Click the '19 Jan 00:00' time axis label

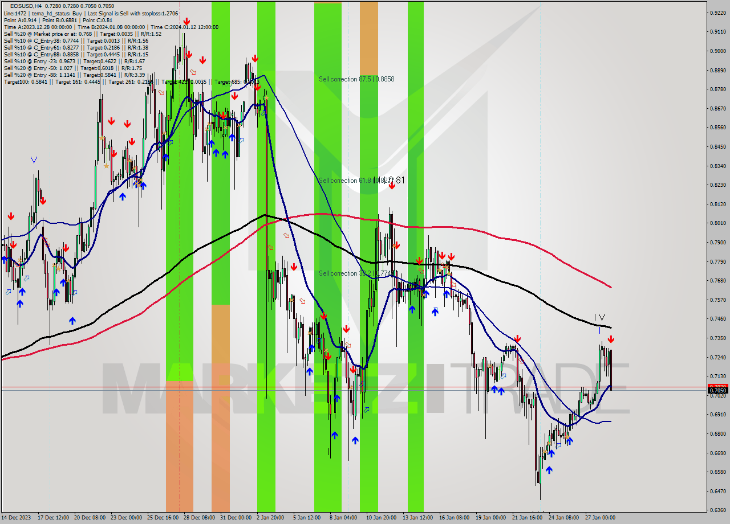490,518
